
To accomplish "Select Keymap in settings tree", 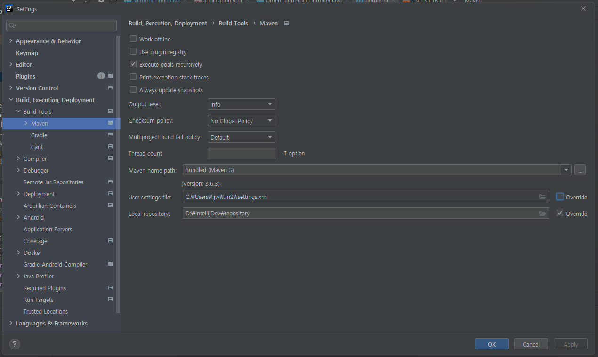I will click(27, 53).
